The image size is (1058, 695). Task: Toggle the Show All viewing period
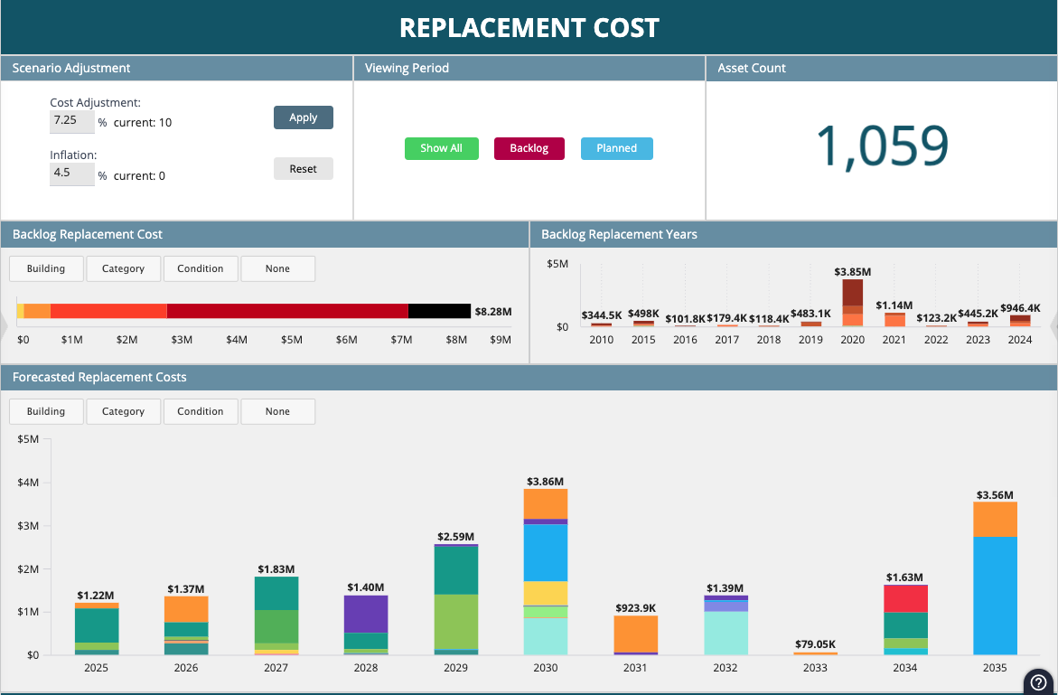pos(441,148)
